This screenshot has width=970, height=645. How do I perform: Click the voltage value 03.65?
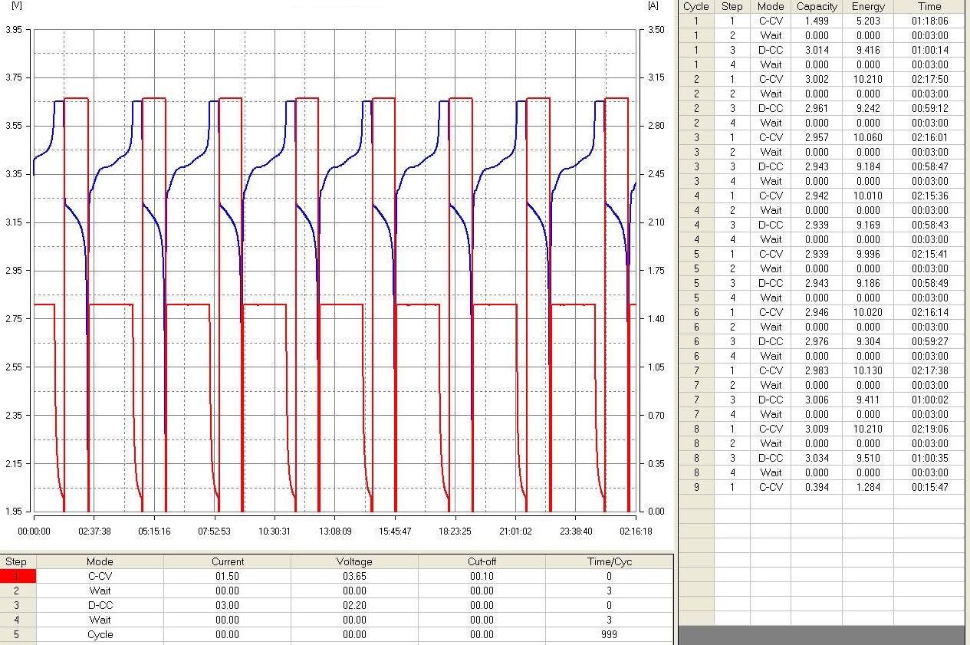(355, 576)
